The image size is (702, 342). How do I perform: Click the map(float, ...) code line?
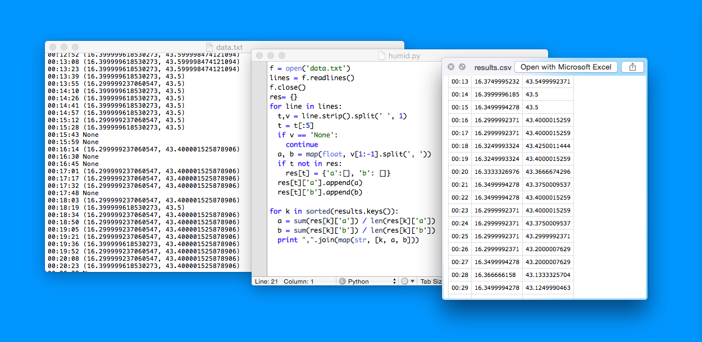[x=354, y=154]
